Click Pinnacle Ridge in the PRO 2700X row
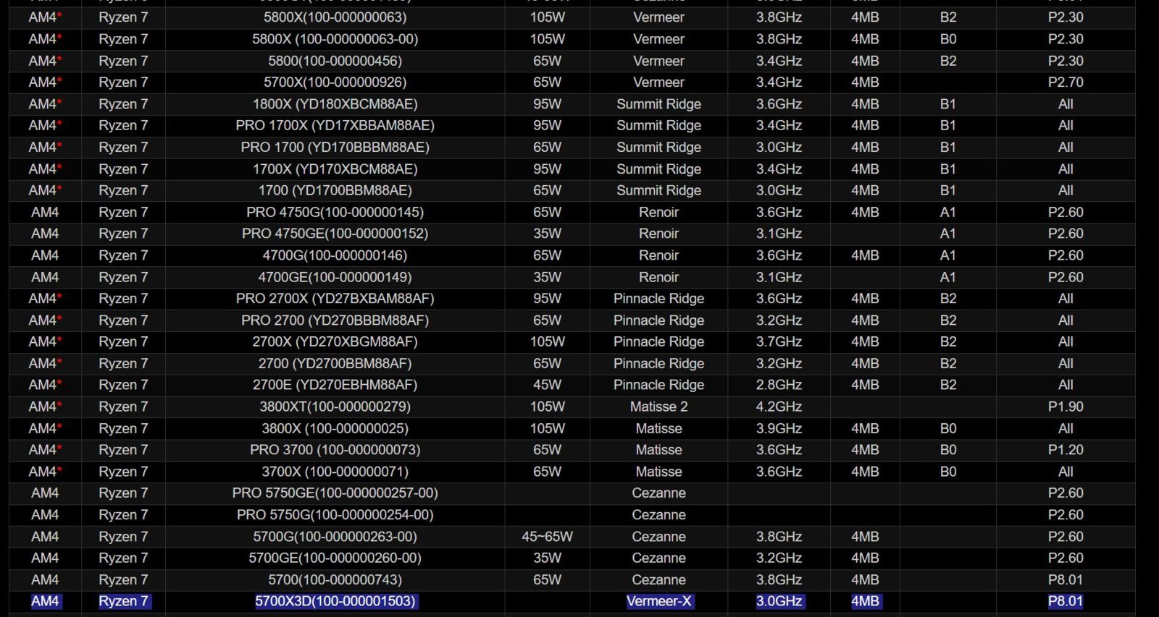Screen dimensions: 1159x617 (x=658, y=298)
